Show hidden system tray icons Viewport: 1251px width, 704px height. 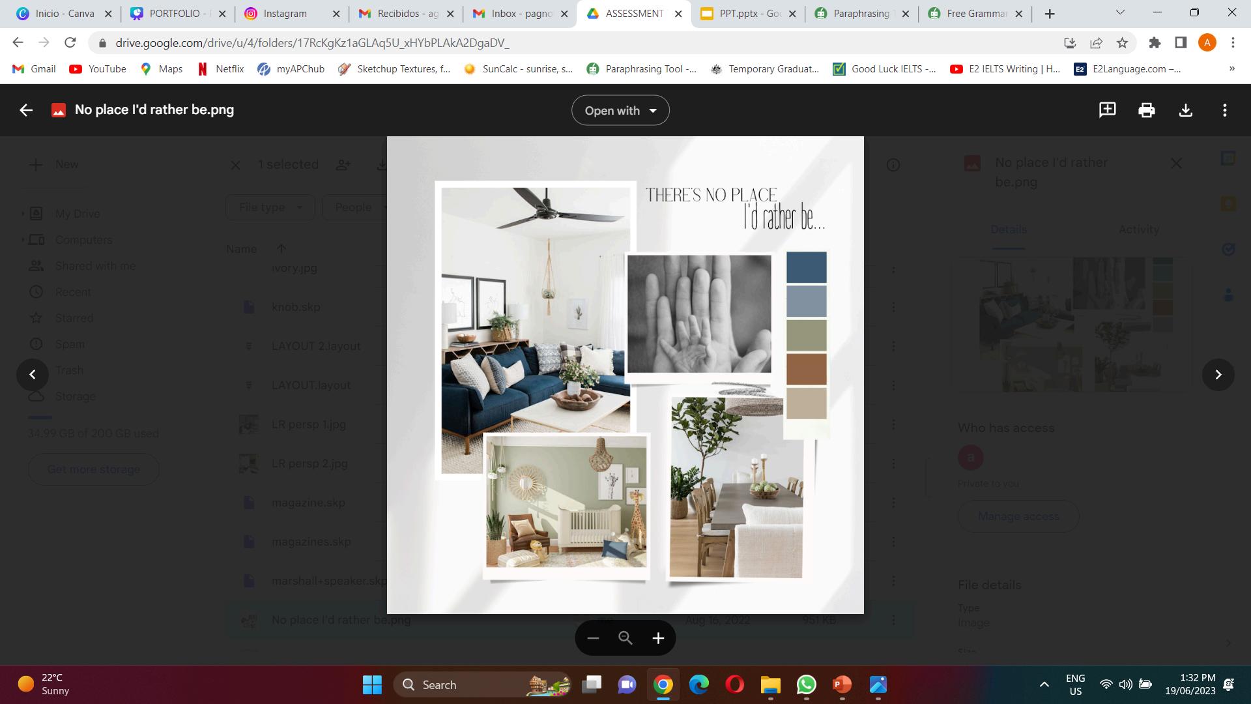[x=1044, y=684]
